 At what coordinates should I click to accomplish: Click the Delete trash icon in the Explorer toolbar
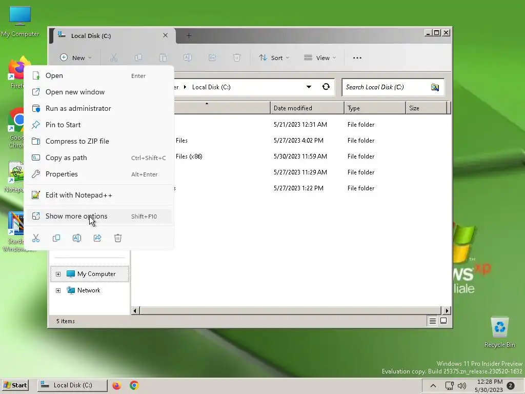click(237, 57)
